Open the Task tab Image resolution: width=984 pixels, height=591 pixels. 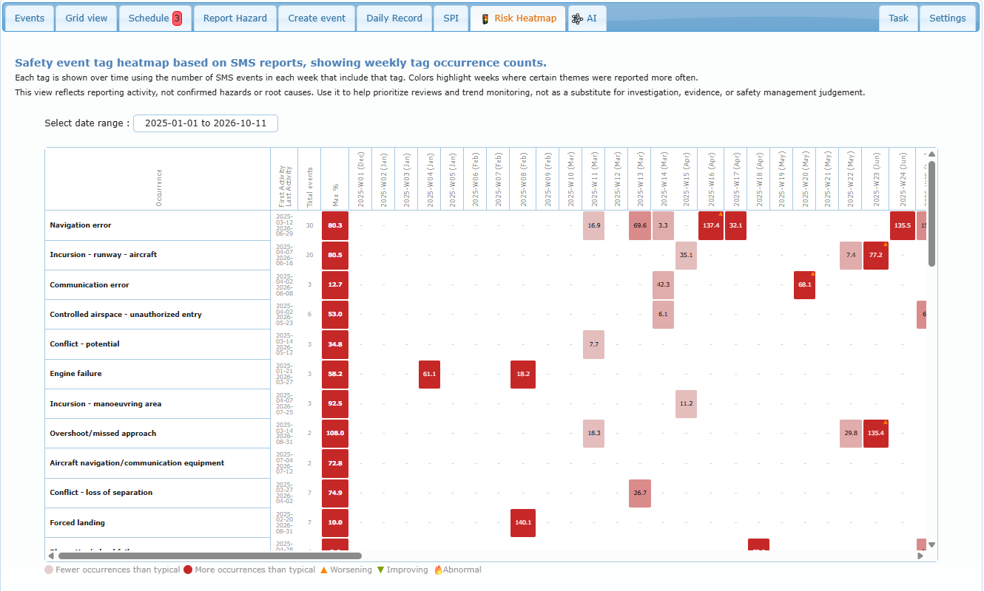898,18
